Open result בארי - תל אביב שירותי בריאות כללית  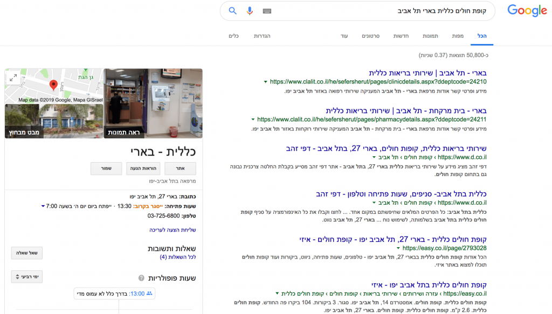(427, 73)
